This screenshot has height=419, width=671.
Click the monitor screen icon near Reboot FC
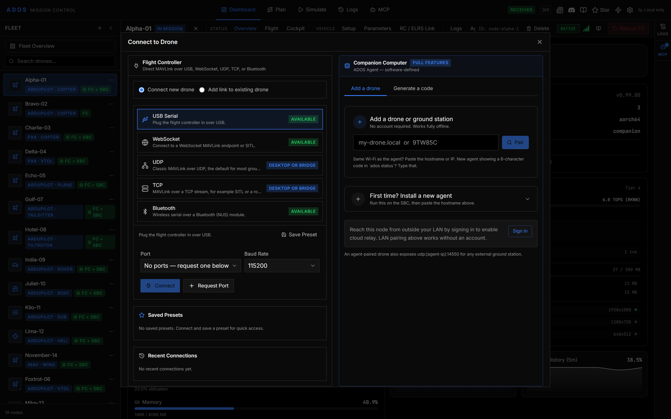[x=598, y=28]
